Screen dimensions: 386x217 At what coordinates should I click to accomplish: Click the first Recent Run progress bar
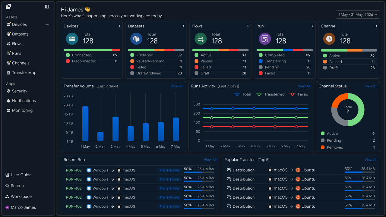click(199, 173)
